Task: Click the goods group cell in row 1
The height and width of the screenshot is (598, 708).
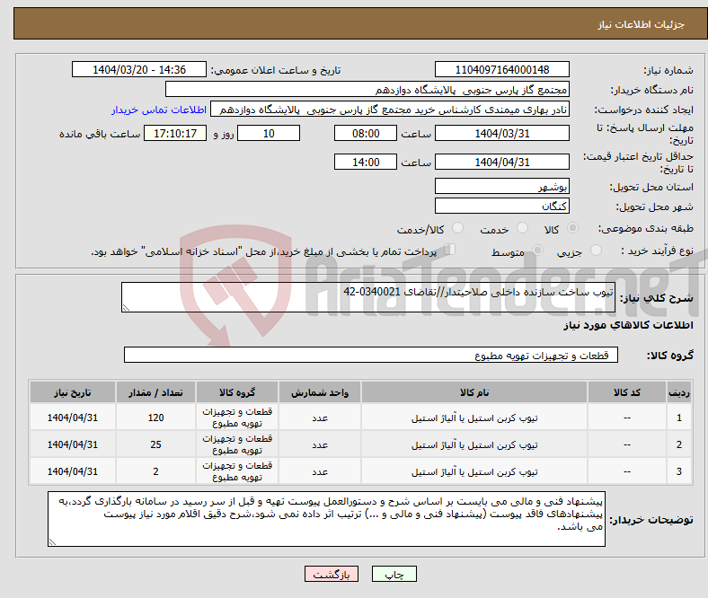Action: 237,418
